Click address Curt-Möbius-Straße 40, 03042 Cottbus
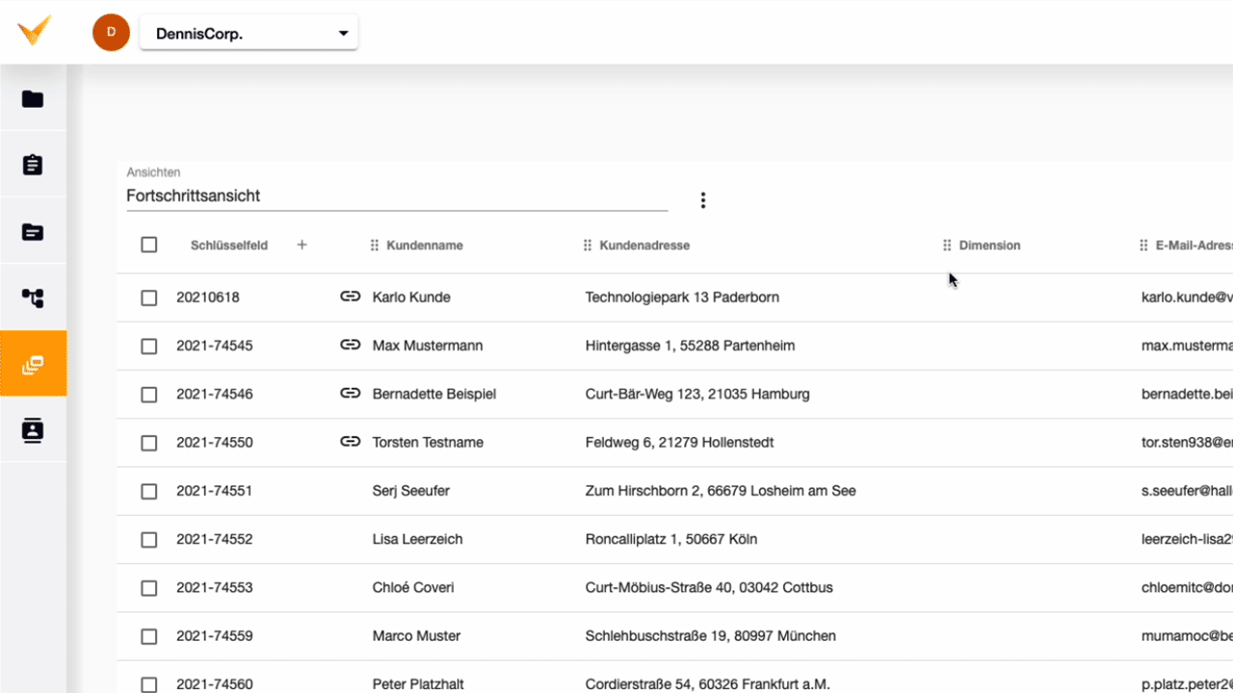The height and width of the screenshot is (693, 1233). 710,587
